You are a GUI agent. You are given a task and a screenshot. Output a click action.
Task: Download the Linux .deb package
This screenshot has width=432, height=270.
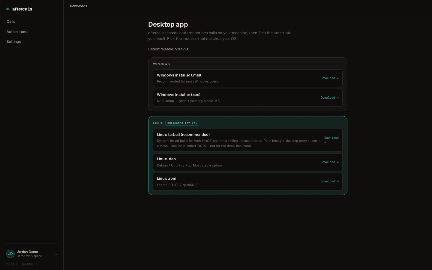[329, 162]
